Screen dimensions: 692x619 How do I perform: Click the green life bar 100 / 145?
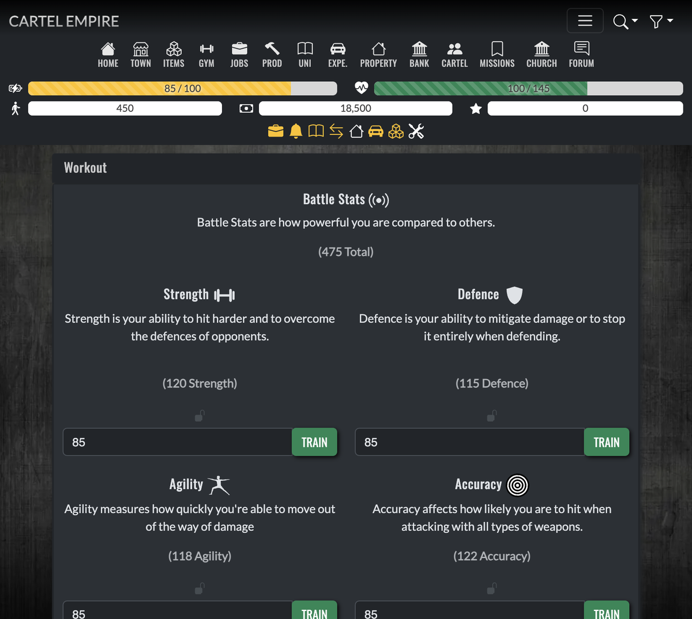pyautogui.click(x=528, y=88)
